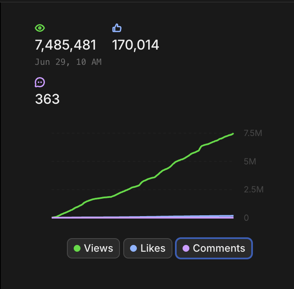This screenshot has height=289, width=294.
Task: Click the 0 y-axis label
Action: pyautogui.click(x=246, y=217)
